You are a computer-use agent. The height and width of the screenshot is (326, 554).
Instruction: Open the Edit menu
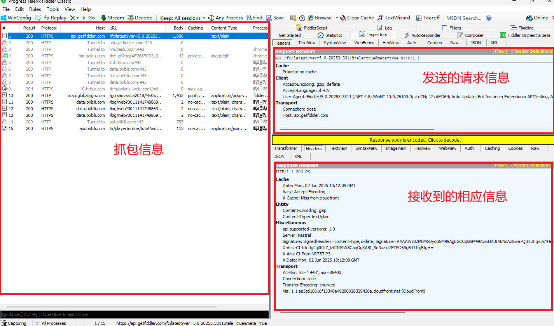(19, 9)
